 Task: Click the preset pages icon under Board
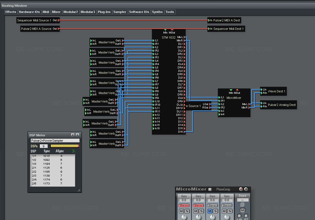pyautogui.click(x=242, y=205)
